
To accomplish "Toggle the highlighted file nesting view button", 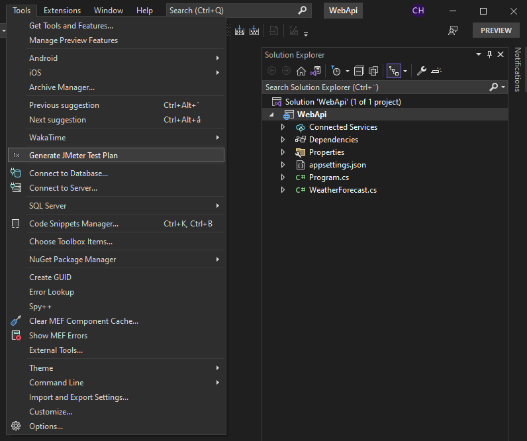I will coord(393,71).
